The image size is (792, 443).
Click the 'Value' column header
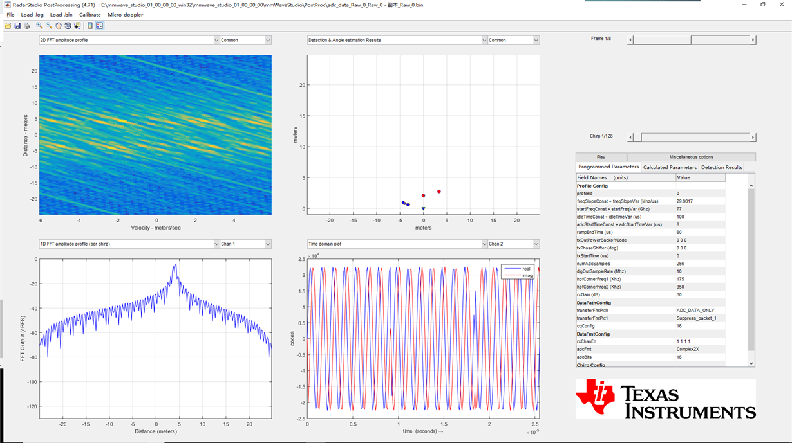click(701, 177)
